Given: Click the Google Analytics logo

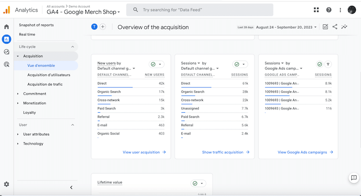Looking at the screenshot, I should pyautogui.click(x=7, y=10).
